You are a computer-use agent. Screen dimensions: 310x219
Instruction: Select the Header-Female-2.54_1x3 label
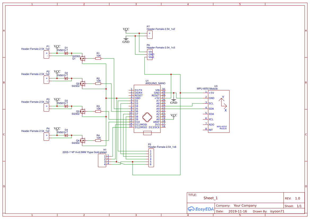tap(161, 48)
